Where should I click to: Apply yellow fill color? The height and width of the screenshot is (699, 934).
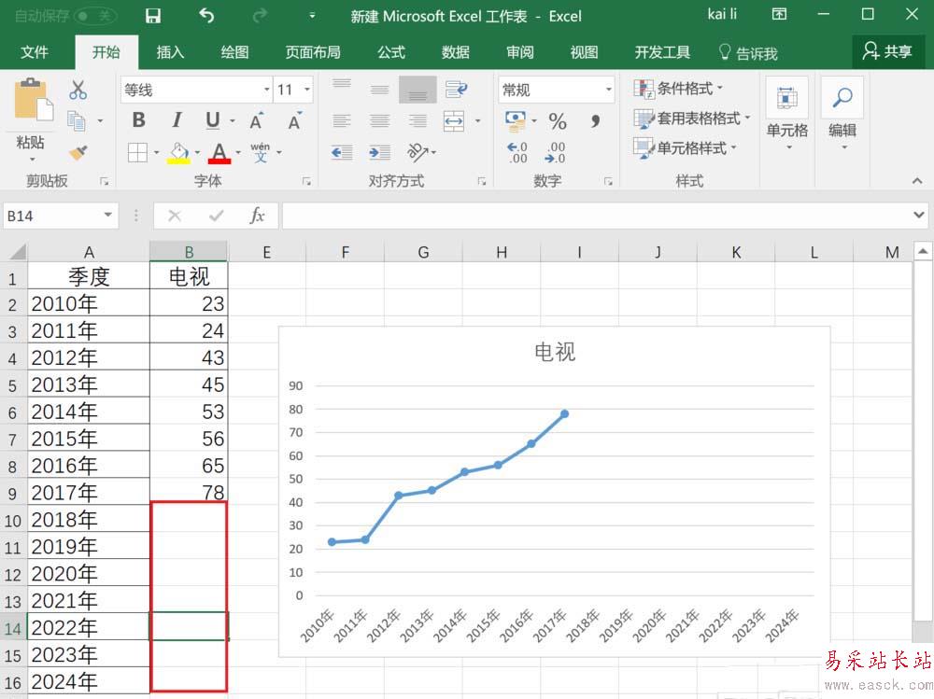pos(178,153)
